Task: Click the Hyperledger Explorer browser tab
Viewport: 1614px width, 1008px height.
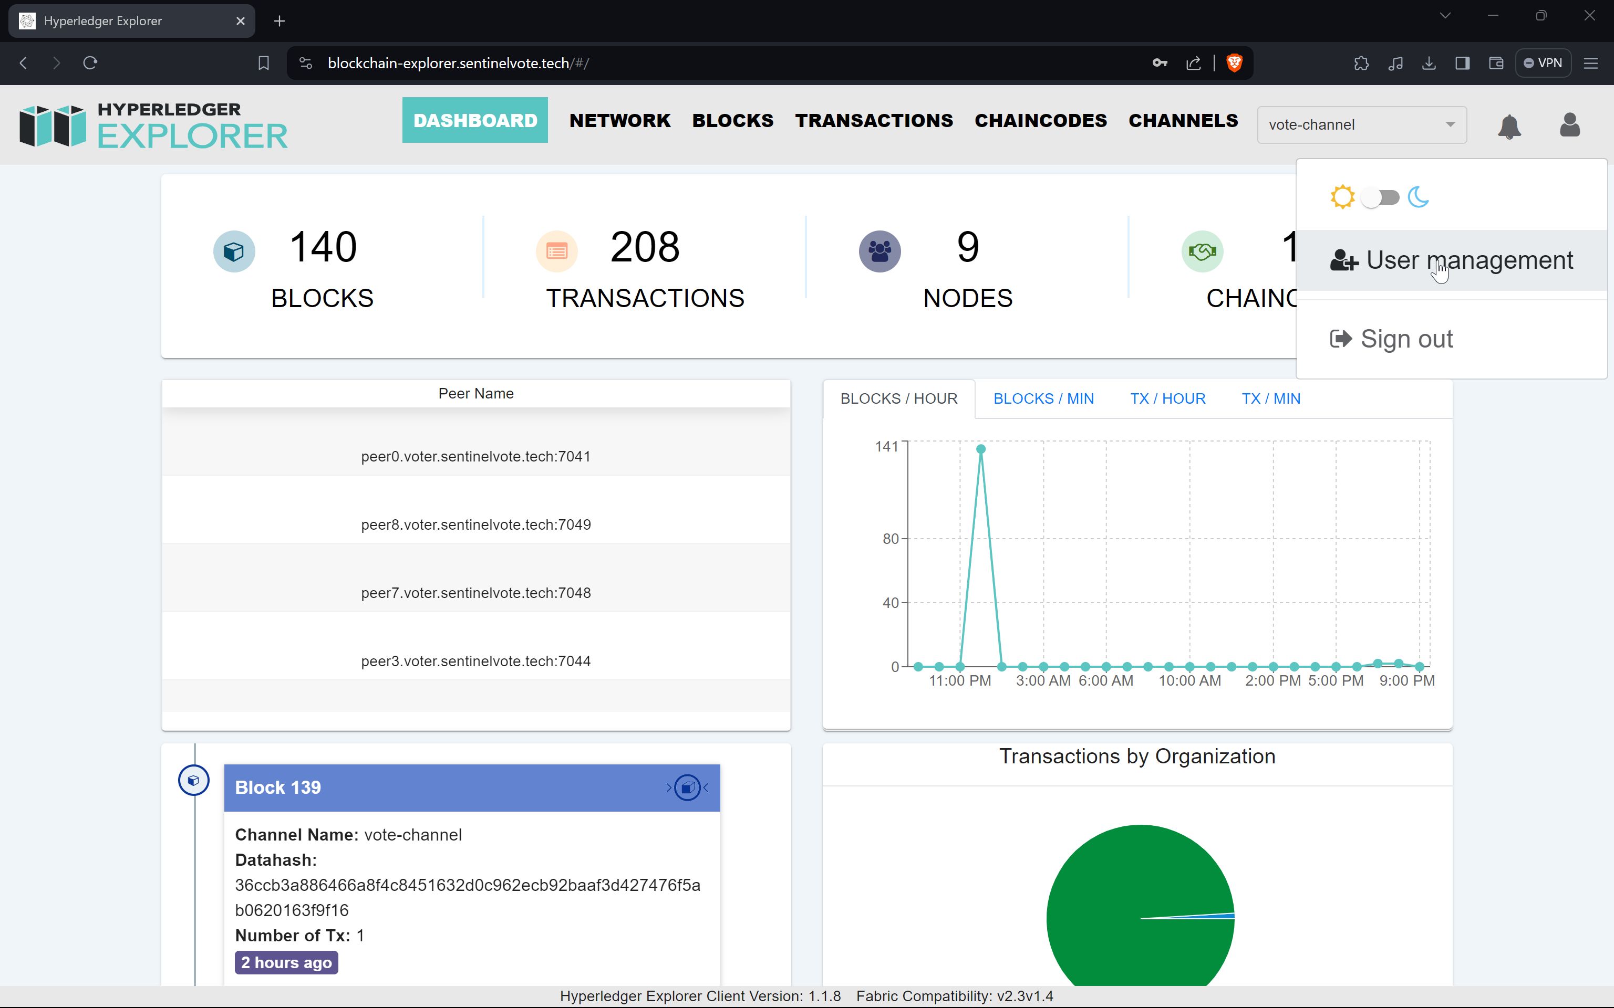Action: click(132, 20)
